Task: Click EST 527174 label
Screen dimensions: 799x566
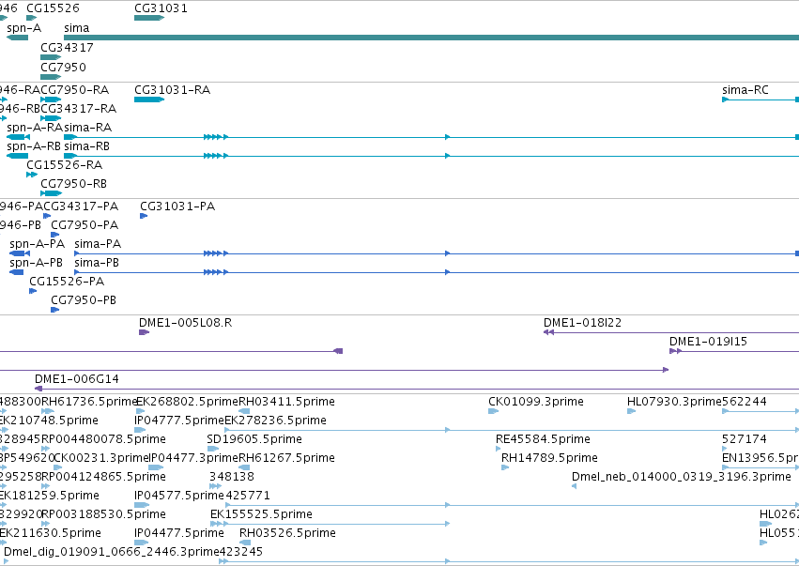Action: coord(745,439)
